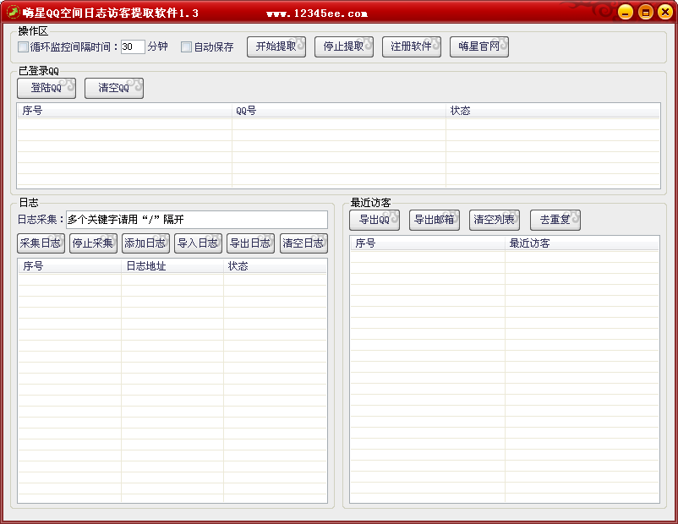Maximize the window with the square button

646,12
